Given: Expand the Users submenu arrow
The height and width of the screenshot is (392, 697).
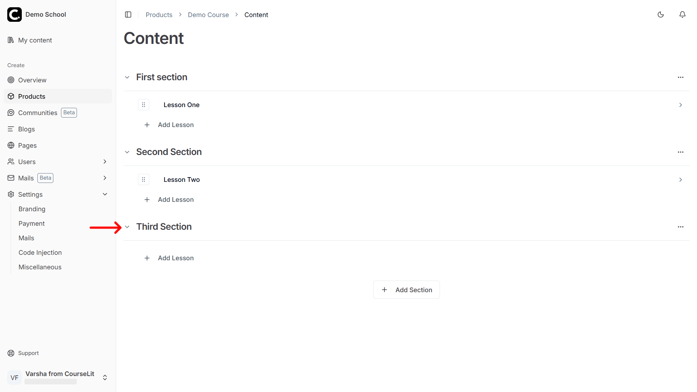Looking at the screenshot, I should coord(105,162).
